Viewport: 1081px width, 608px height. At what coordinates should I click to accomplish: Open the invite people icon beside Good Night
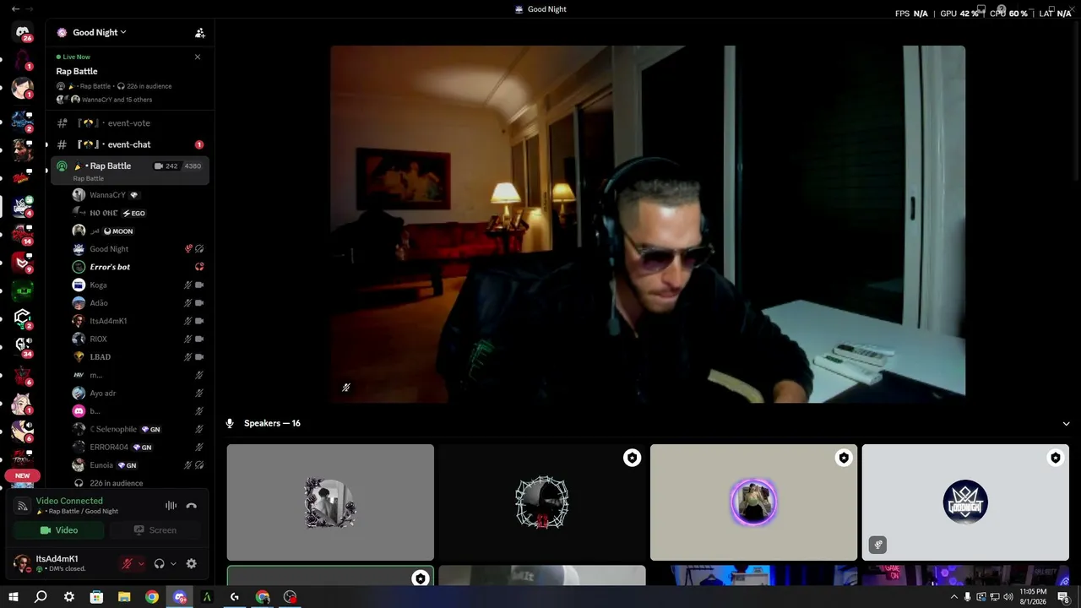199,33
